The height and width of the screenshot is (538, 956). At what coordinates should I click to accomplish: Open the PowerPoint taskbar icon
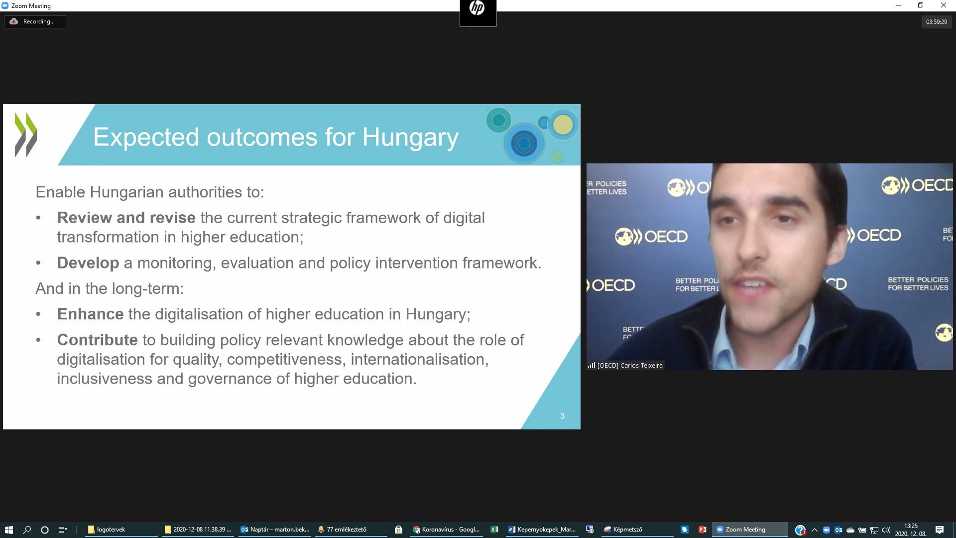coord(702,530)
